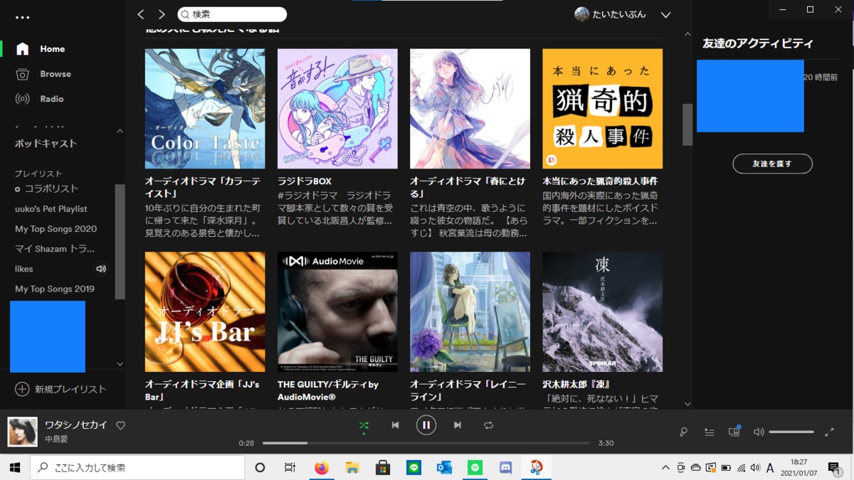Screen dimensions: 854x480
Task: Mute volume with speaker icon
Action: (759, 432)
